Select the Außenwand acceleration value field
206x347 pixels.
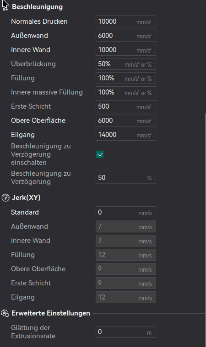(126, 36)
